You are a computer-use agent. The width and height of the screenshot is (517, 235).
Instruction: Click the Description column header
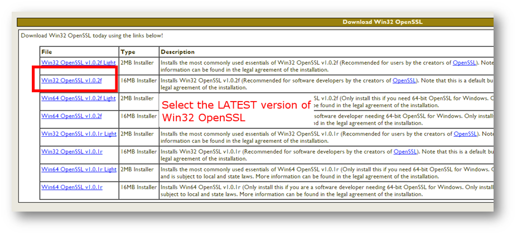click(178, 52)
